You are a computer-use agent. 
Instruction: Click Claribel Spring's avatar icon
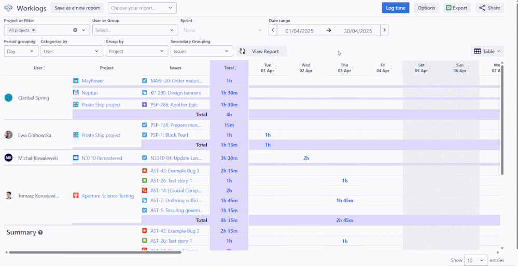[x=8, y=98]
